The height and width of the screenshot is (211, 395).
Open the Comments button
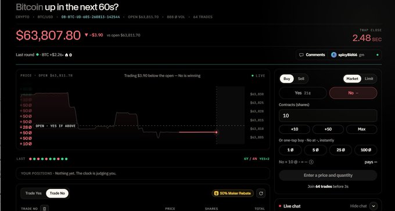312,55
